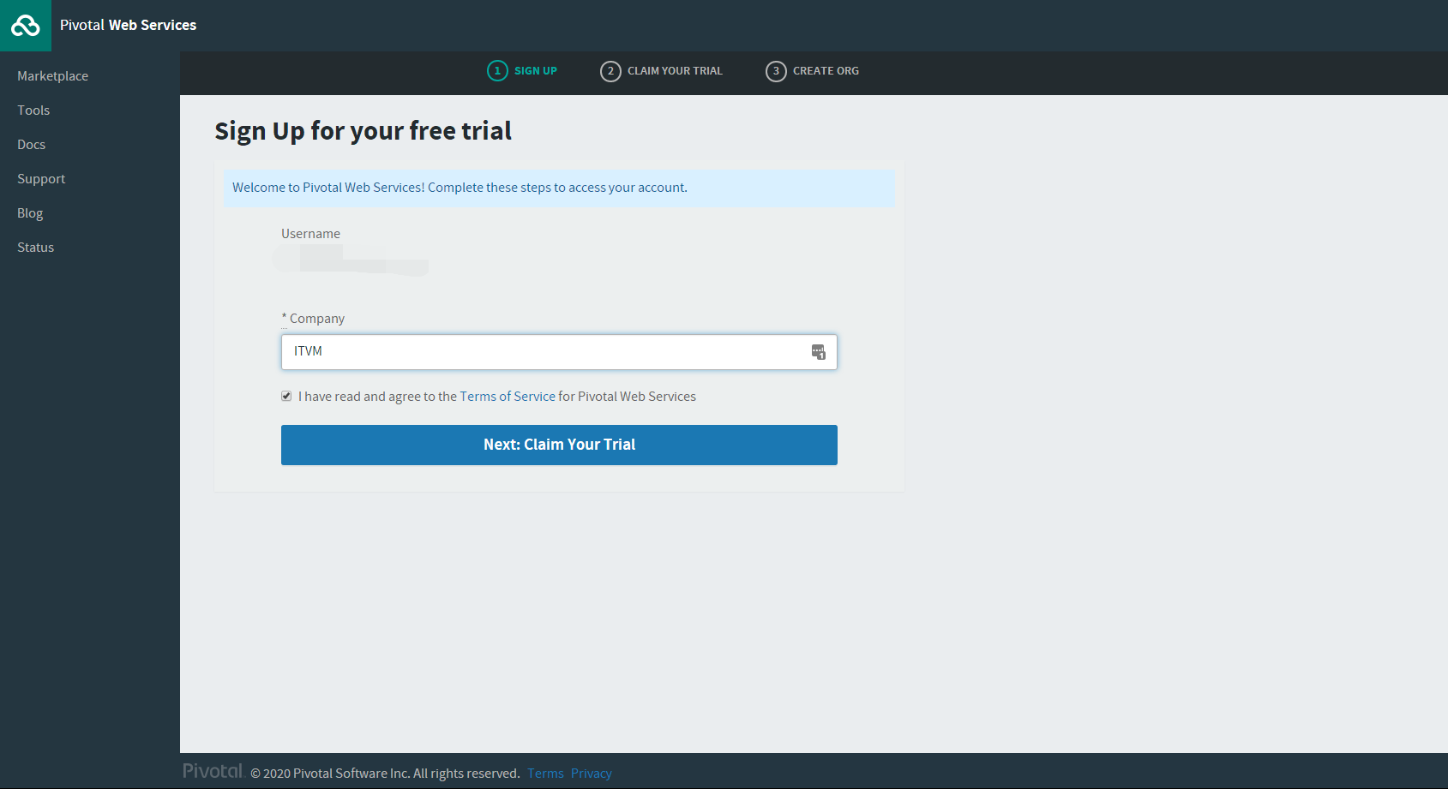Click the blurred Username value

click(351, 260)
